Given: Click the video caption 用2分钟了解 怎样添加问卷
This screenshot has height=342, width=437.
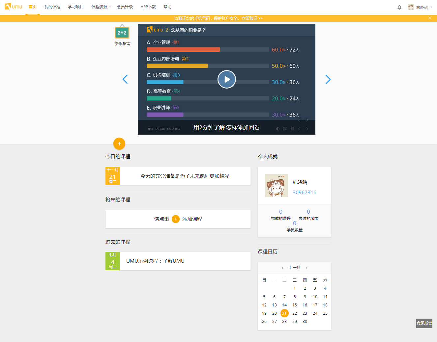Looking at the screenshot, I should [x=226, y=127].
